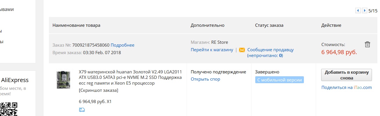Click the 'Наименование товара' column header
The image size is (380, 116).
pos(76,25)
